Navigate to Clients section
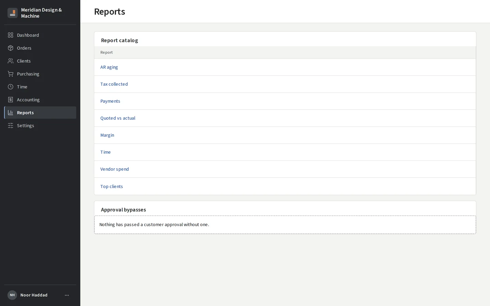This screenshot has height=306, width=490. [40, 61]
